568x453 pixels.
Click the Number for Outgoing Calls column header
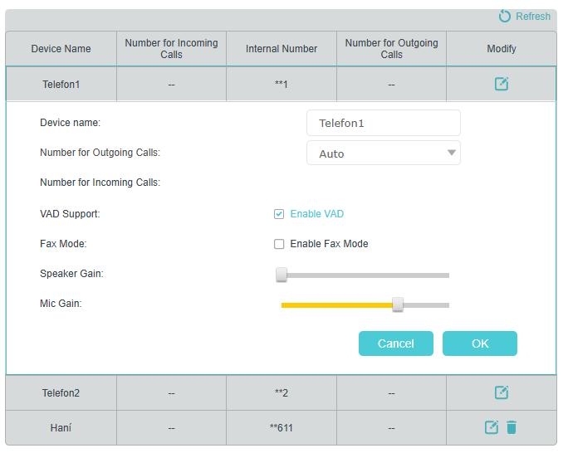[x=392, y=49]
